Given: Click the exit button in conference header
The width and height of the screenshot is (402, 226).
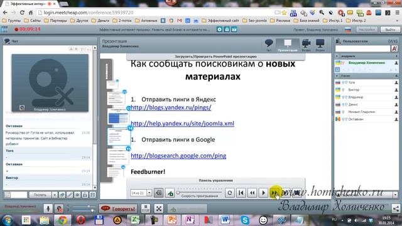Looking at the screenshot, I should 390,30.
